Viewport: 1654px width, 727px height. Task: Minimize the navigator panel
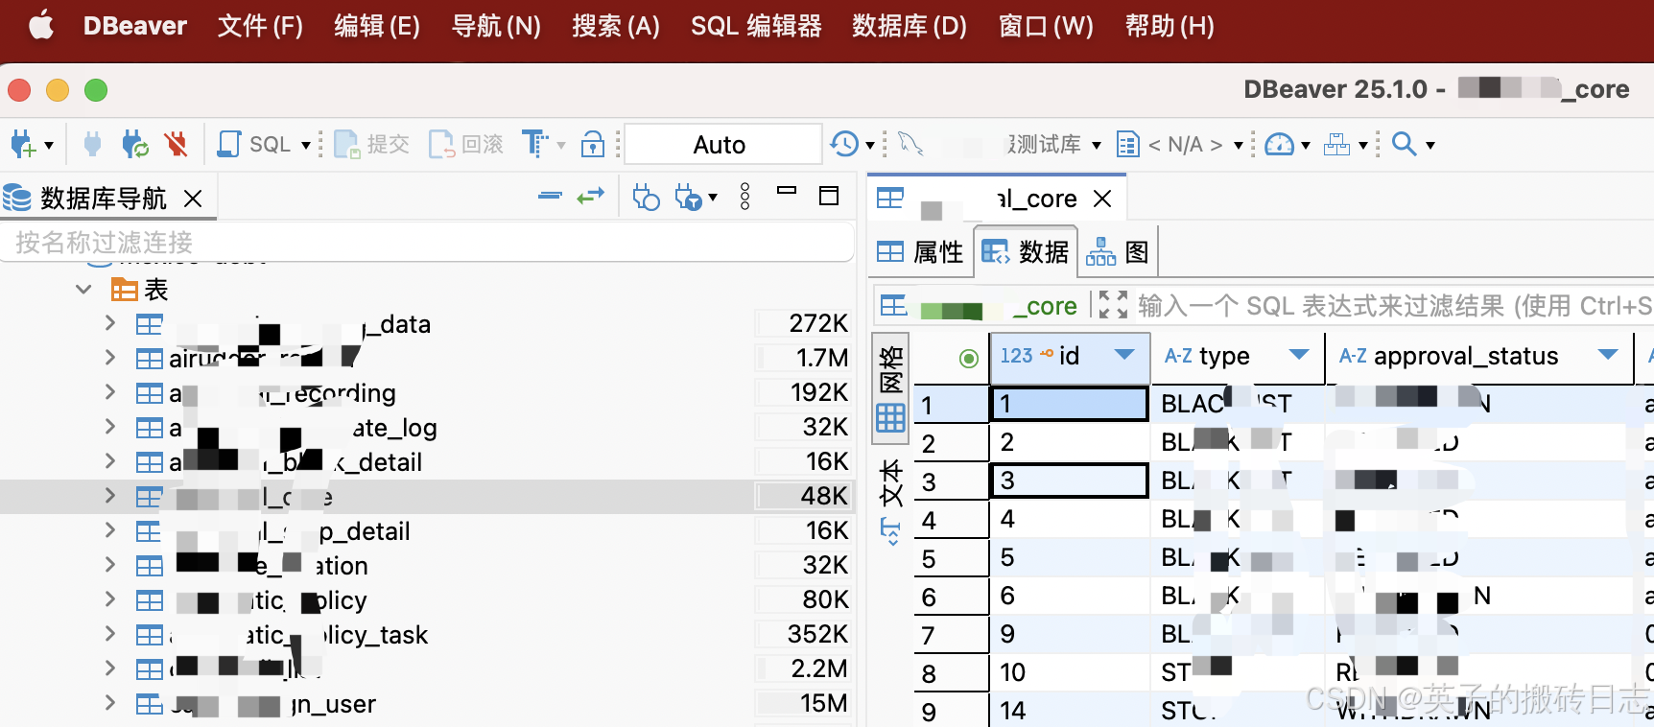tap(787, 191)
